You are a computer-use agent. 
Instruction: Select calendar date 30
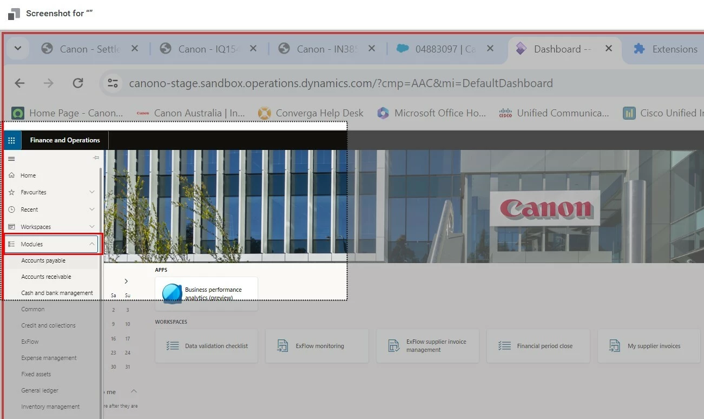tap(114, 367)
